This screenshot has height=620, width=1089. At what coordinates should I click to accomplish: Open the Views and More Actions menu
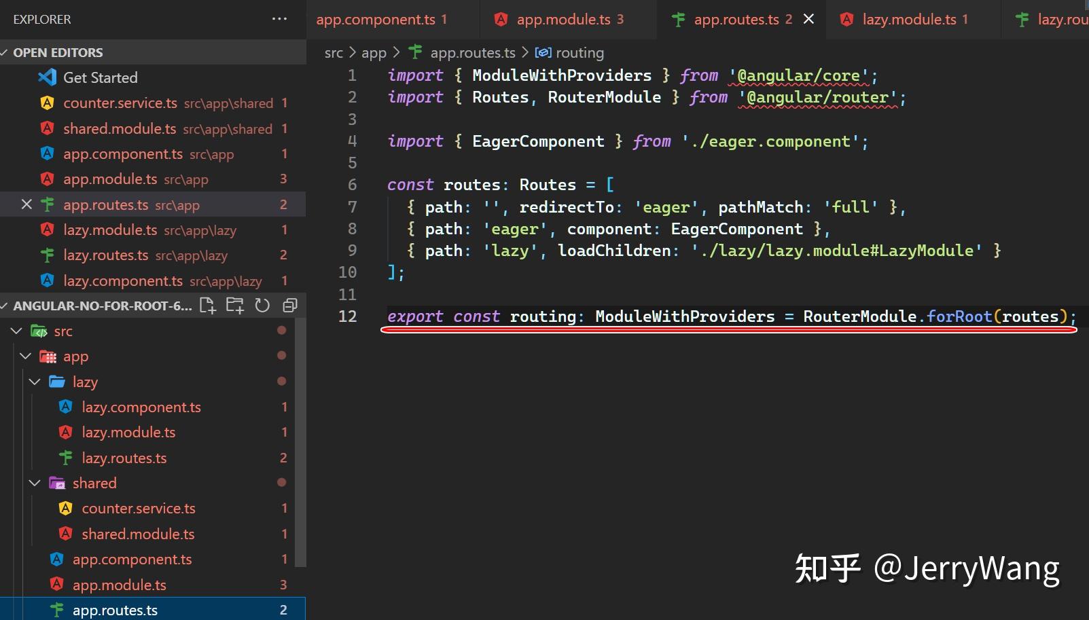279,18
